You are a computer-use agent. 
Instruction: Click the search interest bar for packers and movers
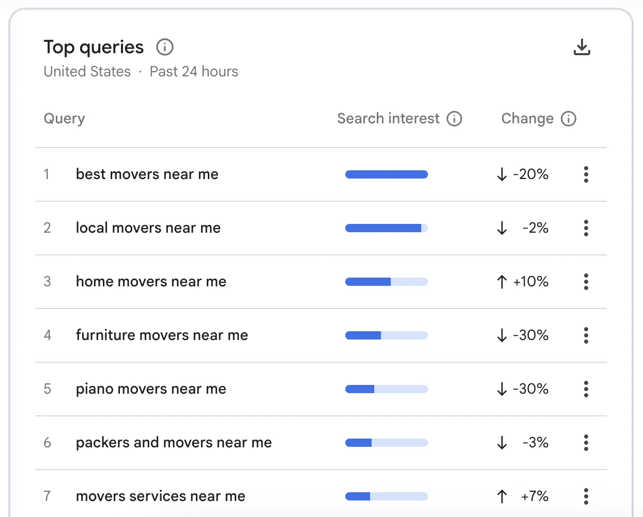click(387, 443)
